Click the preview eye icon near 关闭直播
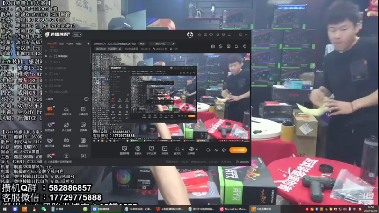This screenshot has width=379, height=213. [216, 150]
